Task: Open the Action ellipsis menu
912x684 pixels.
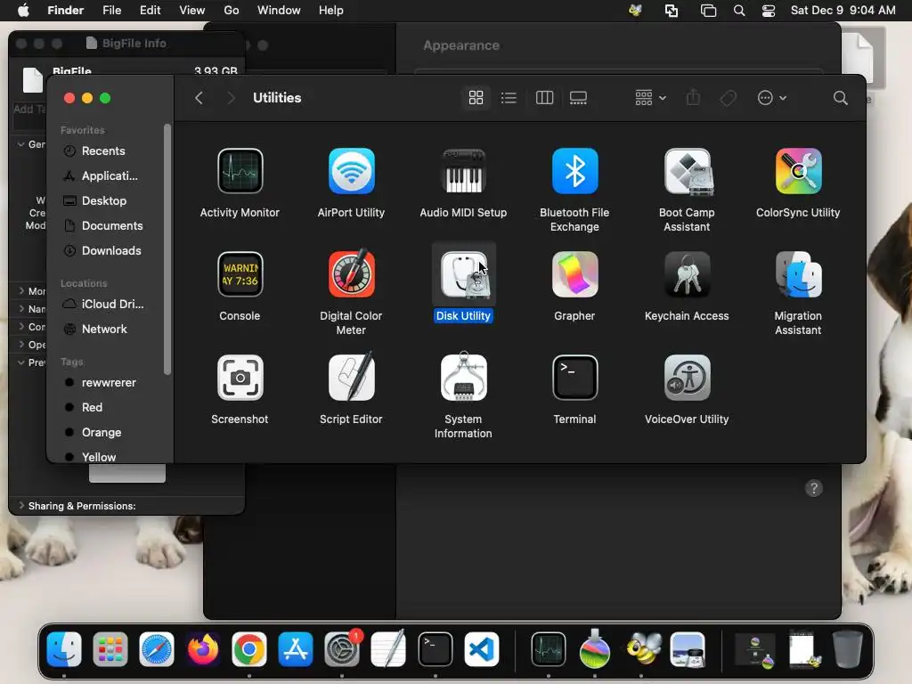Action: (x=772, y=98)
